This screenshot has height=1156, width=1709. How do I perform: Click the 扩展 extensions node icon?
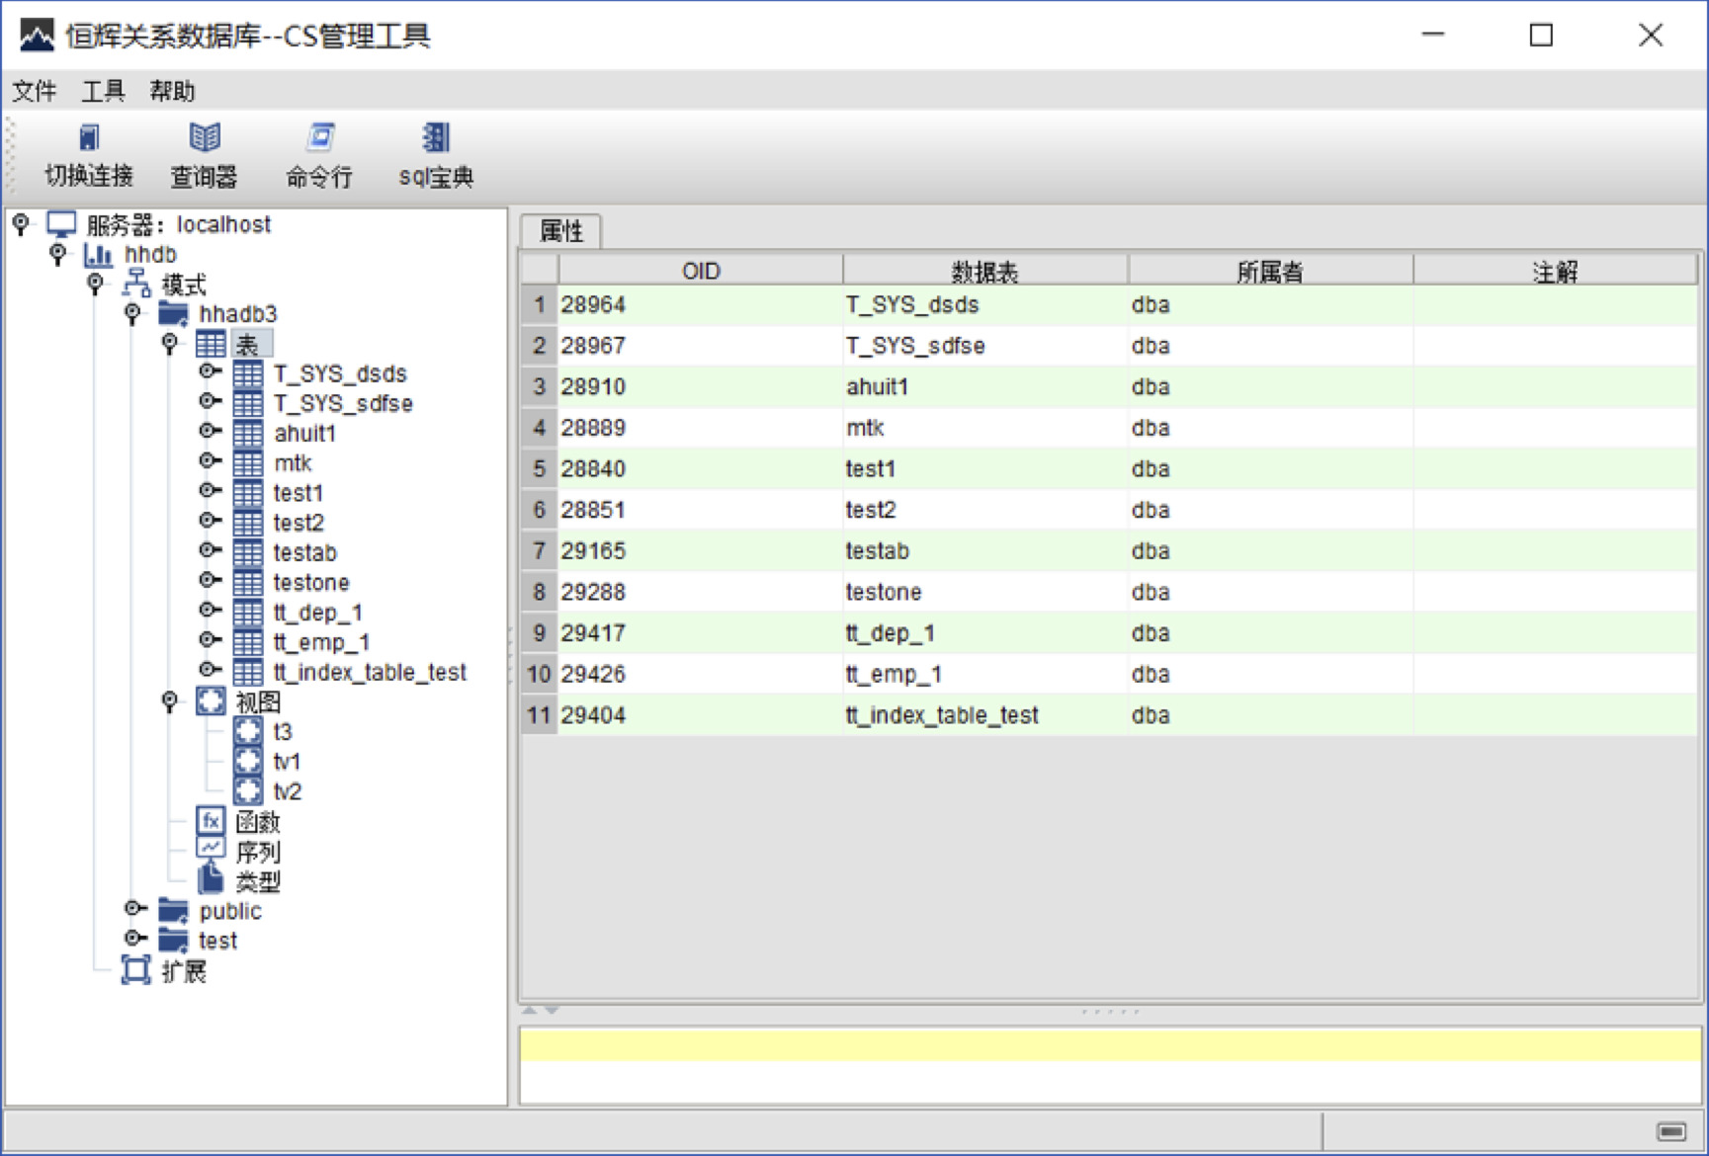[x=135, y=970]
